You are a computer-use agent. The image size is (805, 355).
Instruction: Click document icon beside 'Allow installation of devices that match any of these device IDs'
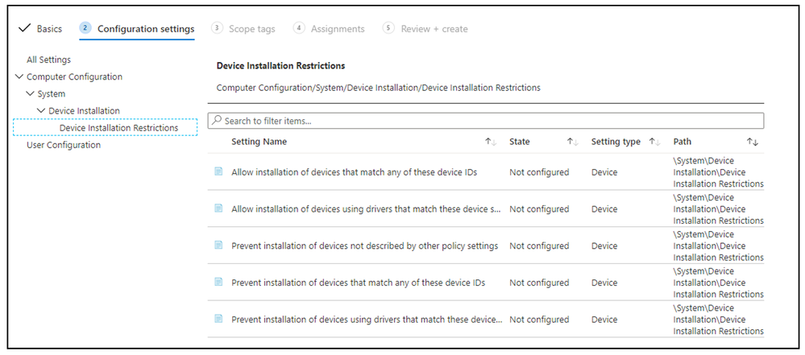(218, 171)
